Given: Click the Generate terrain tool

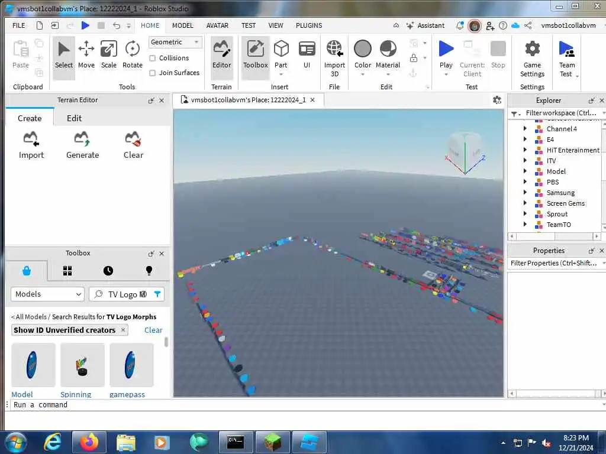Looking at the screenshot, I should point(82,145).
